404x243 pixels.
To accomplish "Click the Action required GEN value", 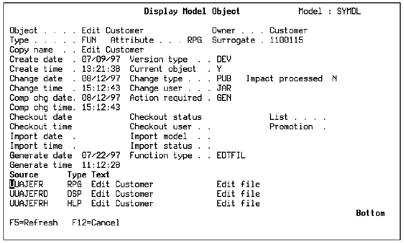I will point(224,98).
